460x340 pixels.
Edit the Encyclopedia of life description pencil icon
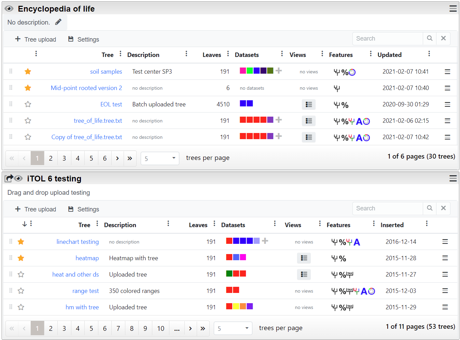(58, 22)
